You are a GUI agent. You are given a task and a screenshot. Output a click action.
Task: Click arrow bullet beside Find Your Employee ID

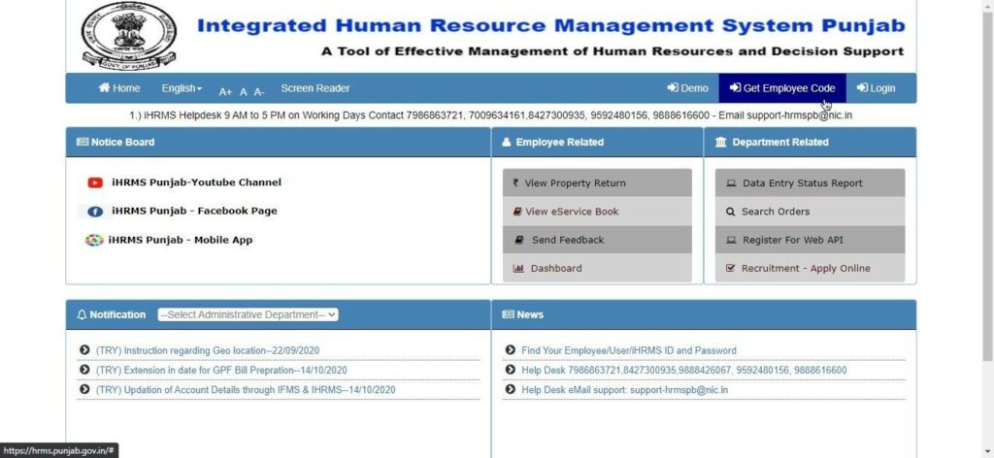click(511, 350)
